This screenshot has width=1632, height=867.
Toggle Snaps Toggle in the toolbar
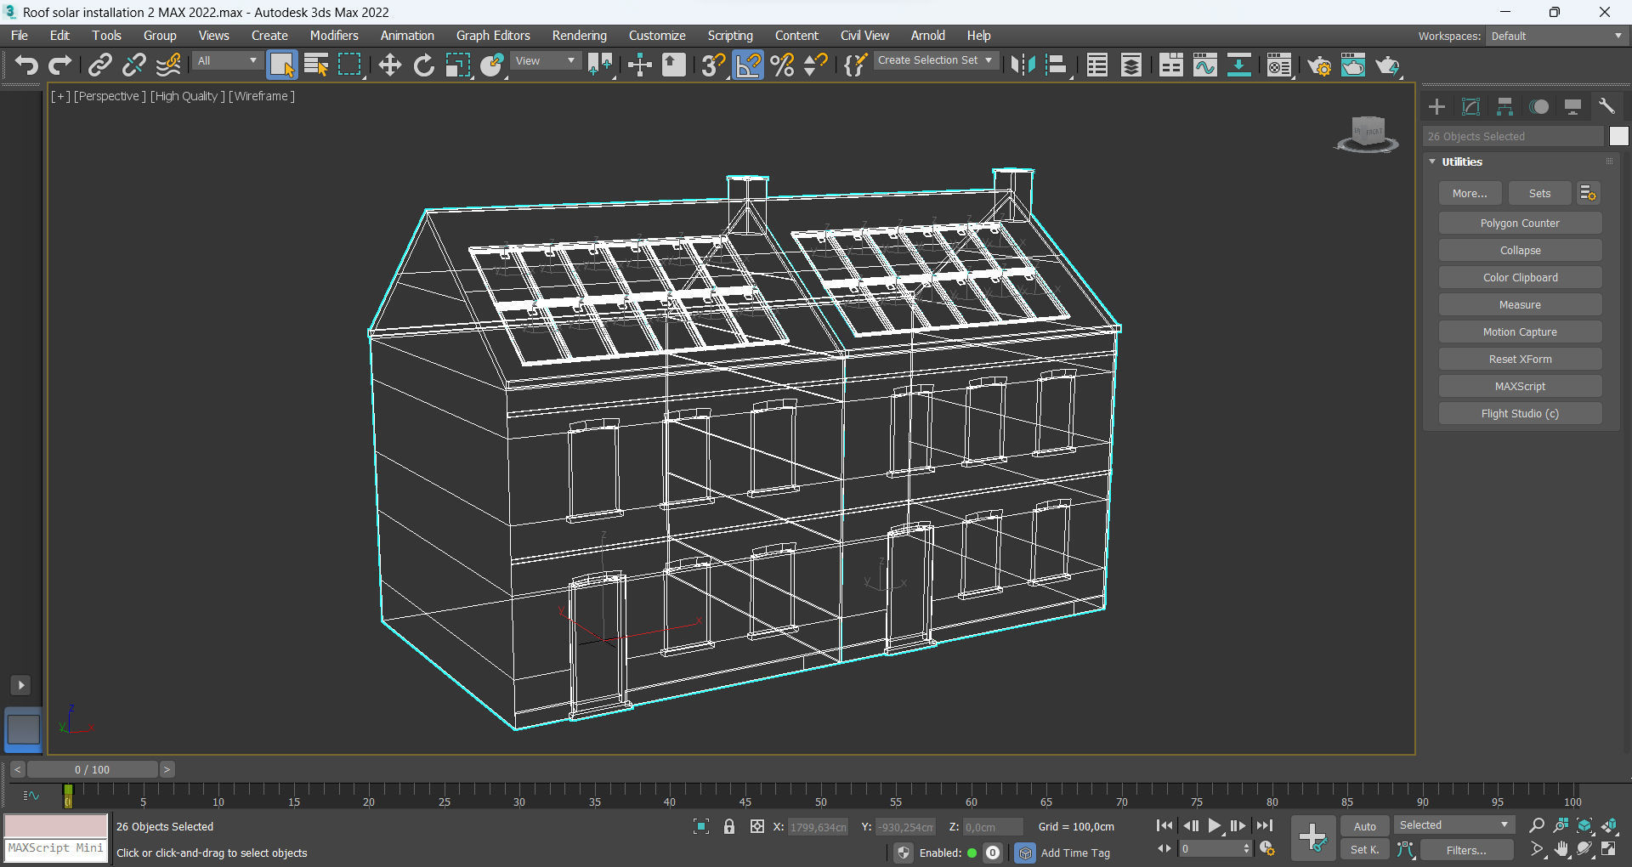[713, 65]
